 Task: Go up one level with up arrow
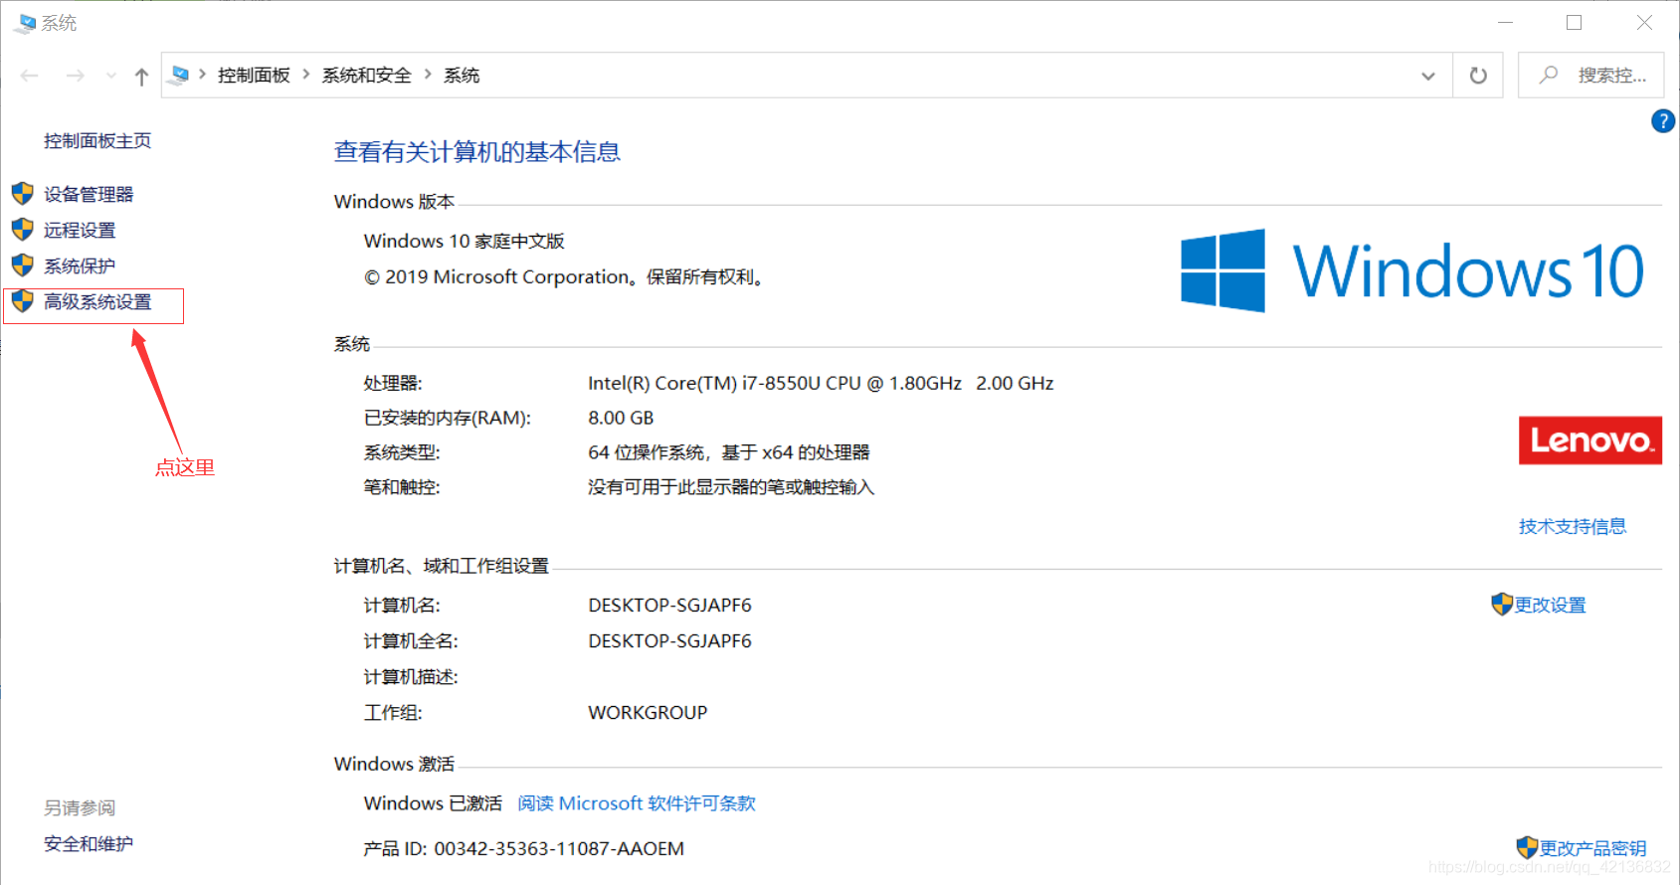141,76
